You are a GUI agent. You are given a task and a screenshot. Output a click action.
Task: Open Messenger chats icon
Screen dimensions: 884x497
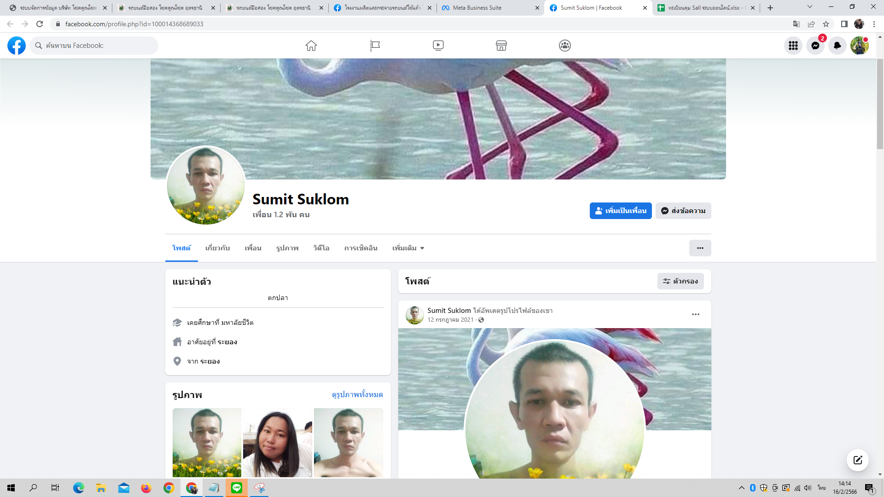815,46
